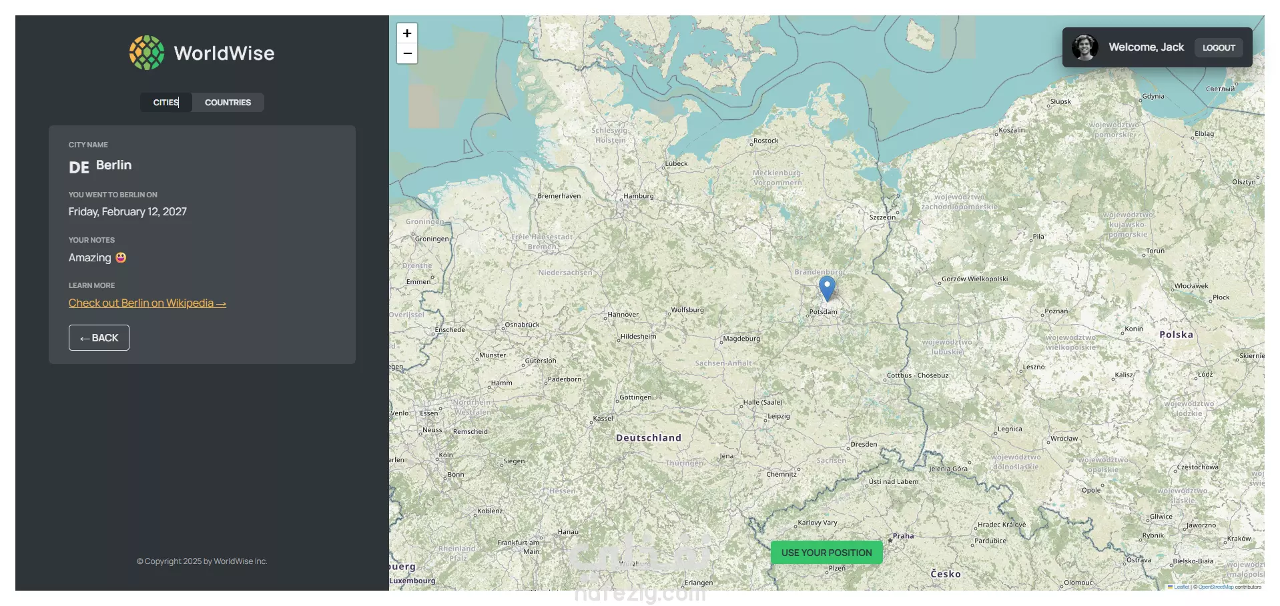
Task: Log out with the Logout button
Action: click(x=1219, y=47)
